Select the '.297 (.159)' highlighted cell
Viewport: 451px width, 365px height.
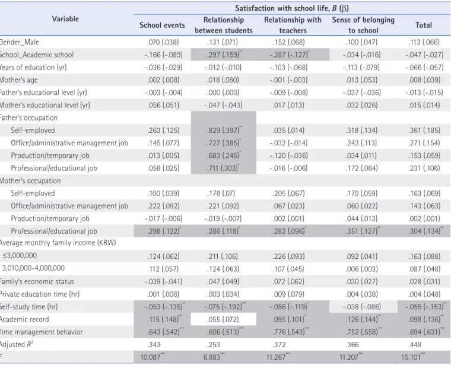coord(224,55)
